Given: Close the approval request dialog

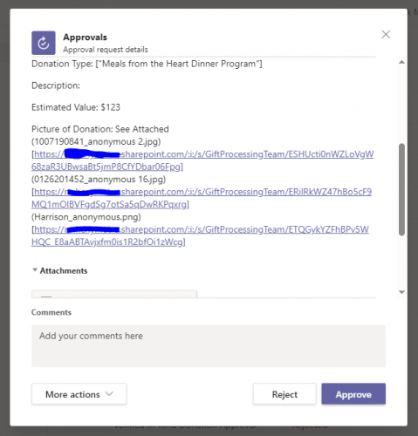Looking at the screenshot, I should [386, 35].
